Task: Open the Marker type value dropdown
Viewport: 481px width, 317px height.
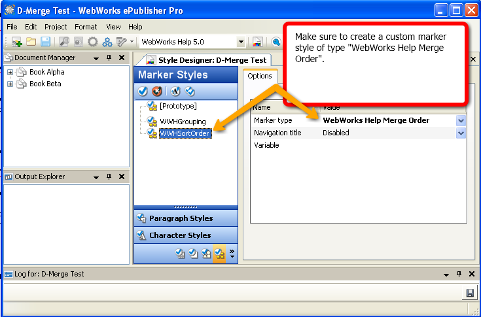Action: pos(461,120)
